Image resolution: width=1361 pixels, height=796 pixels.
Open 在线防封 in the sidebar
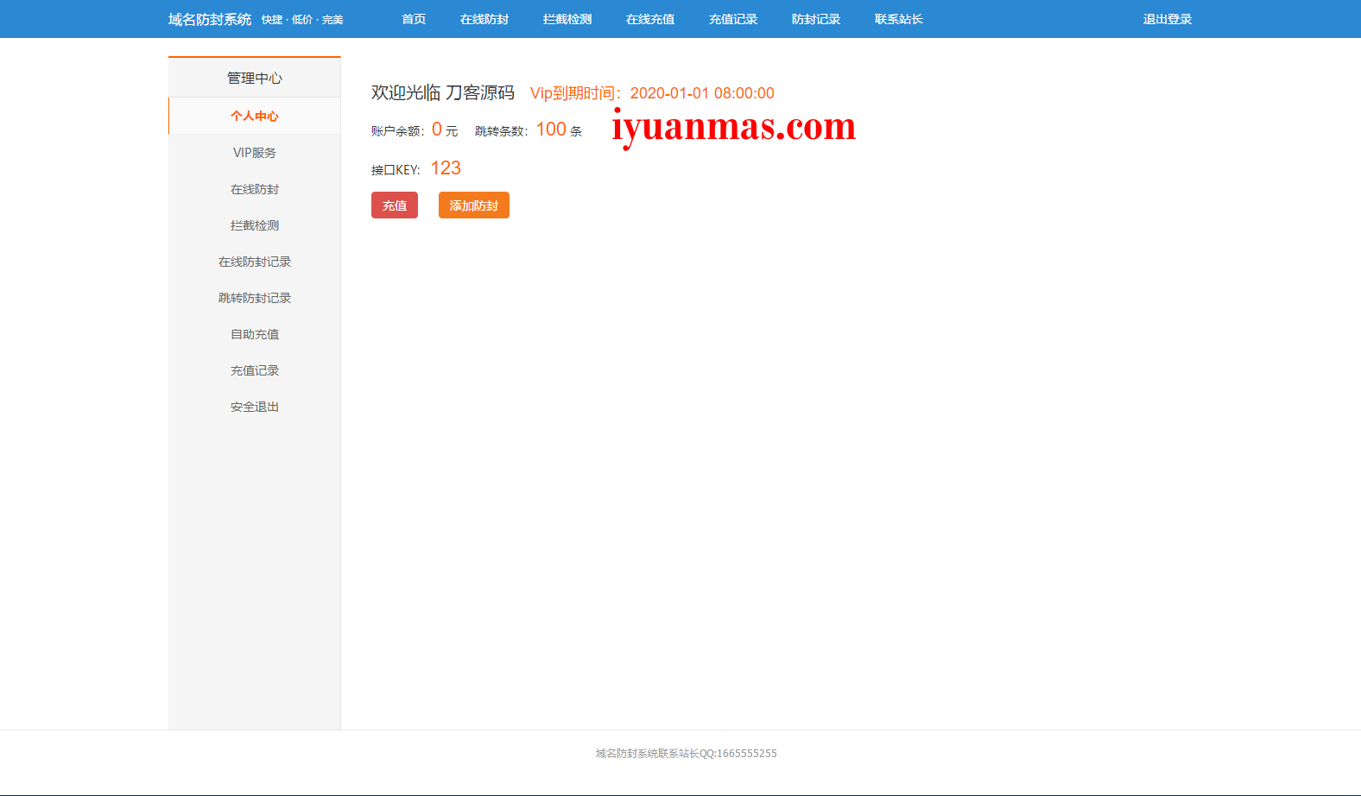click(x=255, y=189)
